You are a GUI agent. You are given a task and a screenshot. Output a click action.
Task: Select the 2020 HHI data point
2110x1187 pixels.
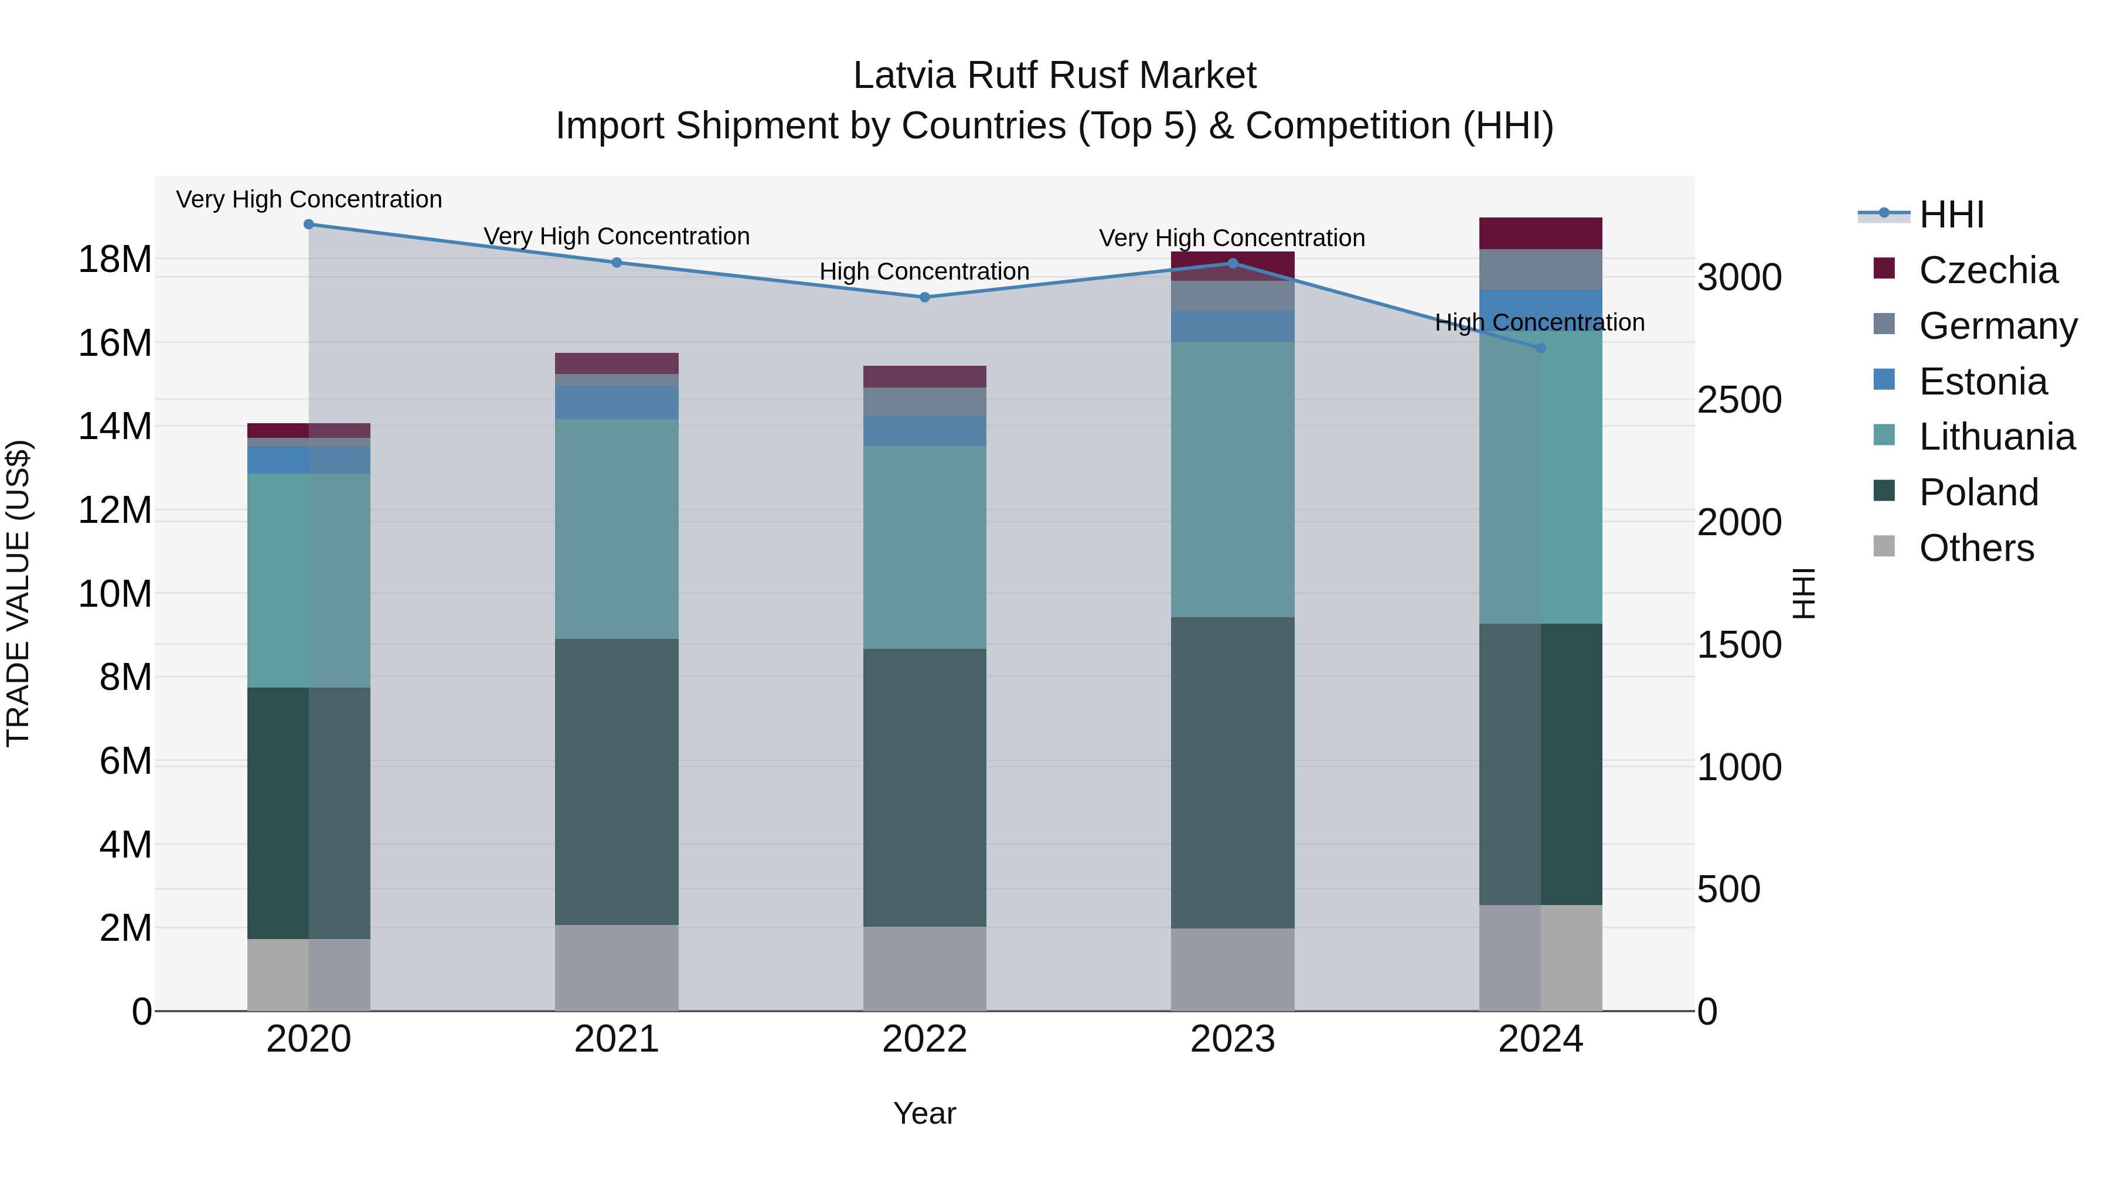pos(309,224)
